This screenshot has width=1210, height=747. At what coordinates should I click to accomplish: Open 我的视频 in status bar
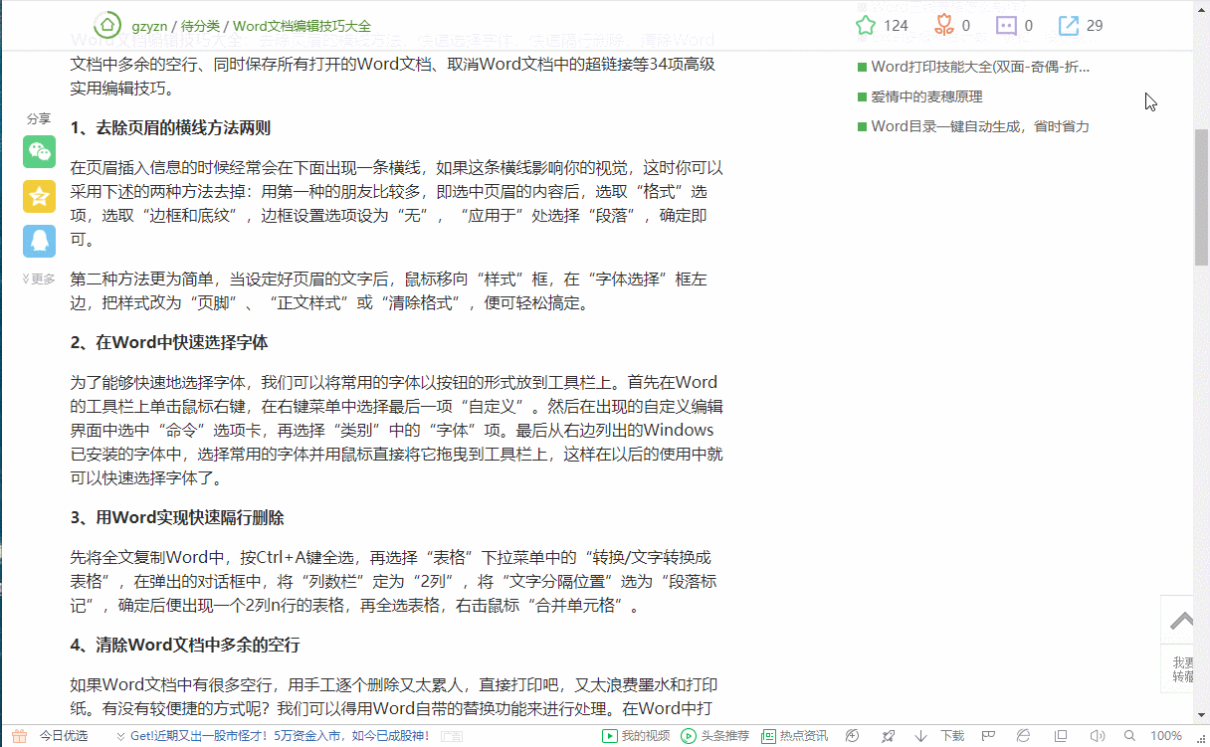pyautogui.click(x=637, y=736)
